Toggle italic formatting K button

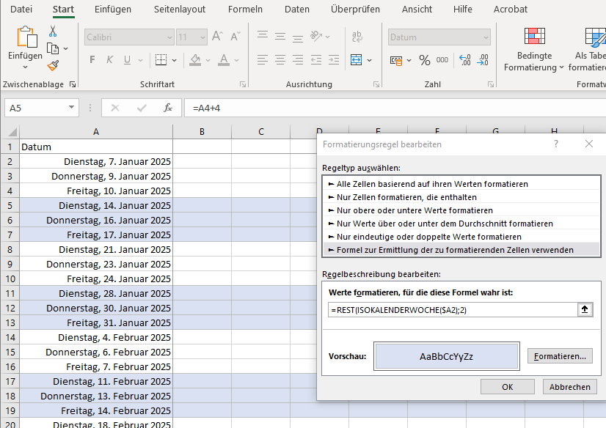110,60
